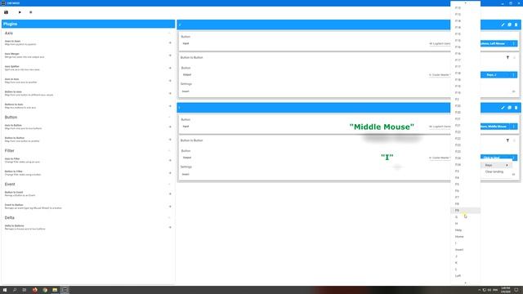523x294 pixels.
Task: Add the Button to Event plugin
Action: tap(170, 194)
